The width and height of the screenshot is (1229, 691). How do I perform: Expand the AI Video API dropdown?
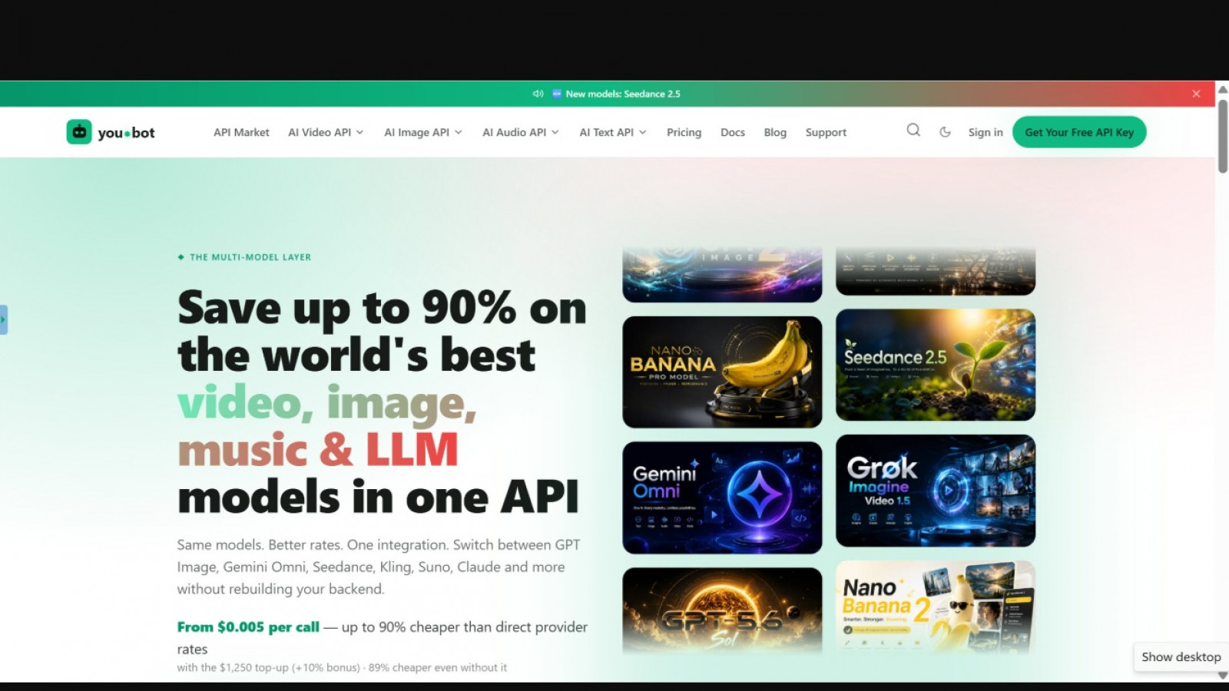(326, 132)
